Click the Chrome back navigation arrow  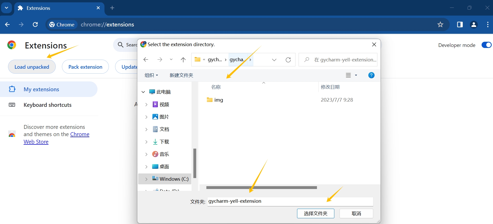click(x=7, y=25)
